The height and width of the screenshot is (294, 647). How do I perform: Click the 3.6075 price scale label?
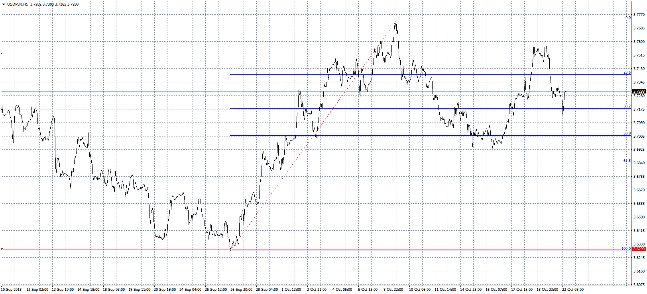(x=639, y=284)
